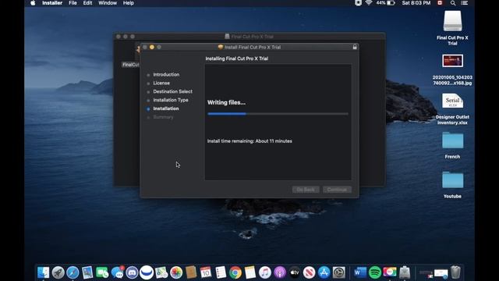
Task: Open News app in the Dock
Action: [309, 272]
